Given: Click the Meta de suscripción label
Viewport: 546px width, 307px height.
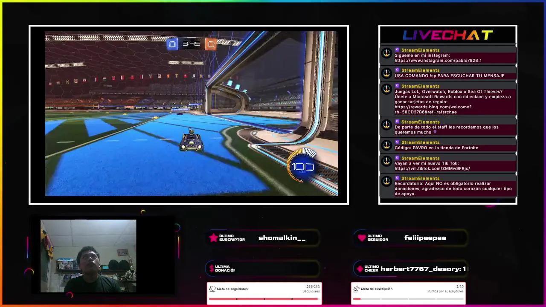Looking at the screenshot, I should [x=377, y=289].
